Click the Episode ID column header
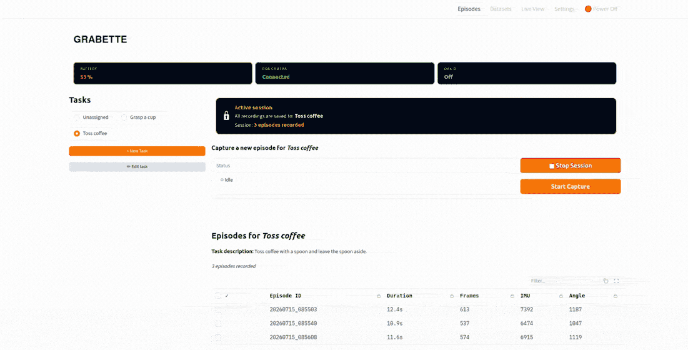Image resolution: width=688 pixels, height=350 pixels. point(285,296)
